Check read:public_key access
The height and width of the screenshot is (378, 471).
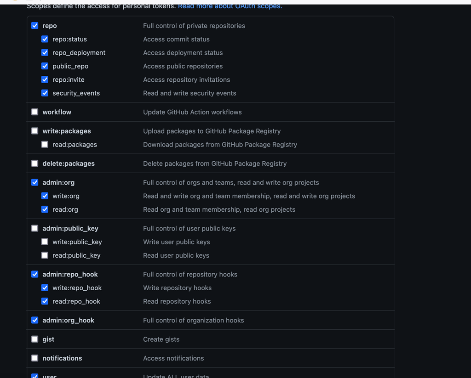click(x=45, y=255)
